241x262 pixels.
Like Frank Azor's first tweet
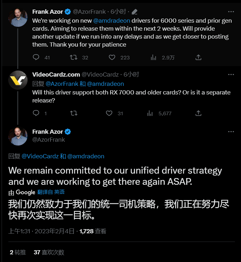point(112,57)
